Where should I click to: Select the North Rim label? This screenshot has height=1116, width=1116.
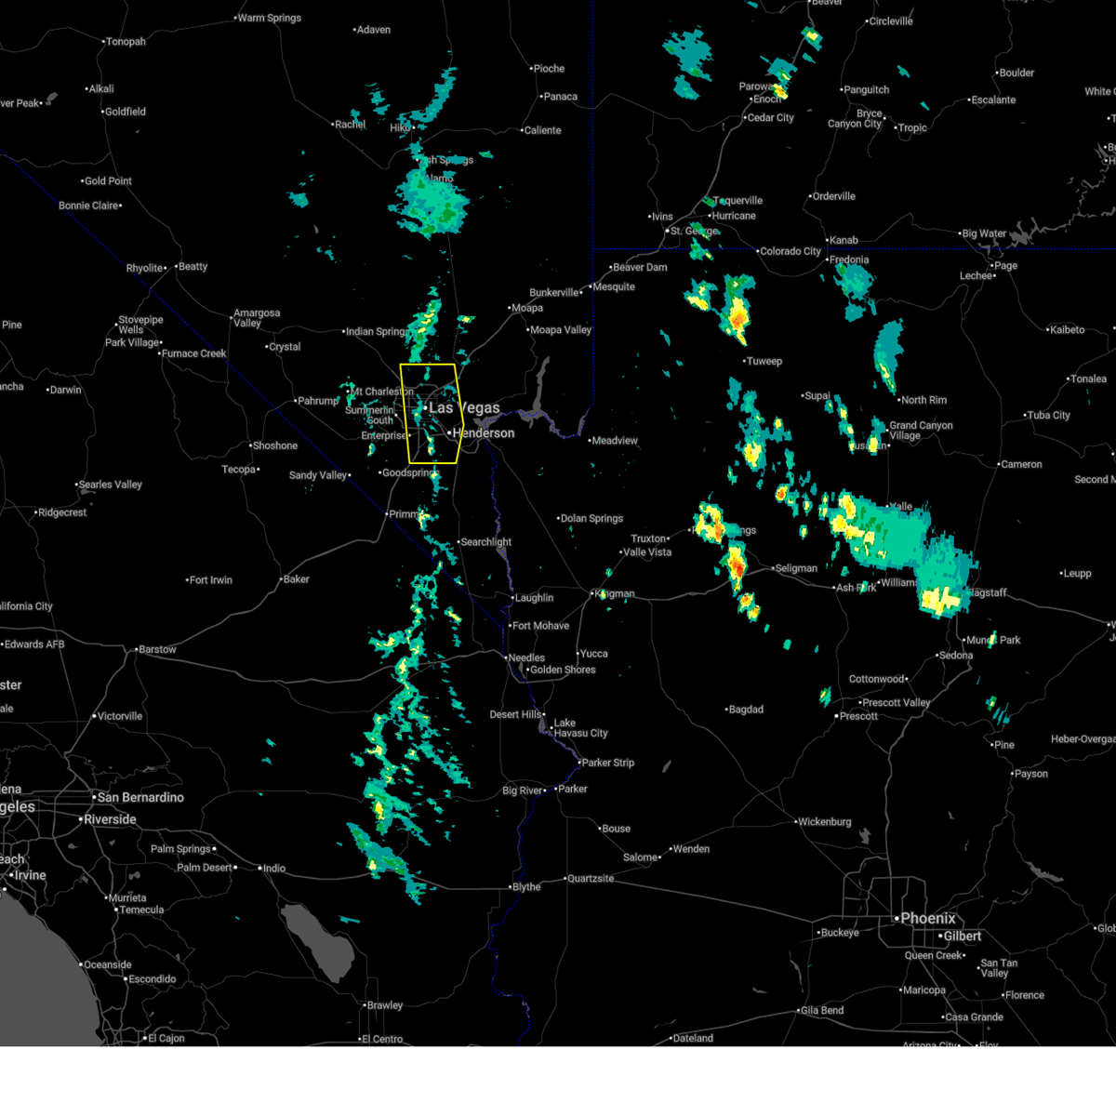pyautogui.click(x=923, y=400)
